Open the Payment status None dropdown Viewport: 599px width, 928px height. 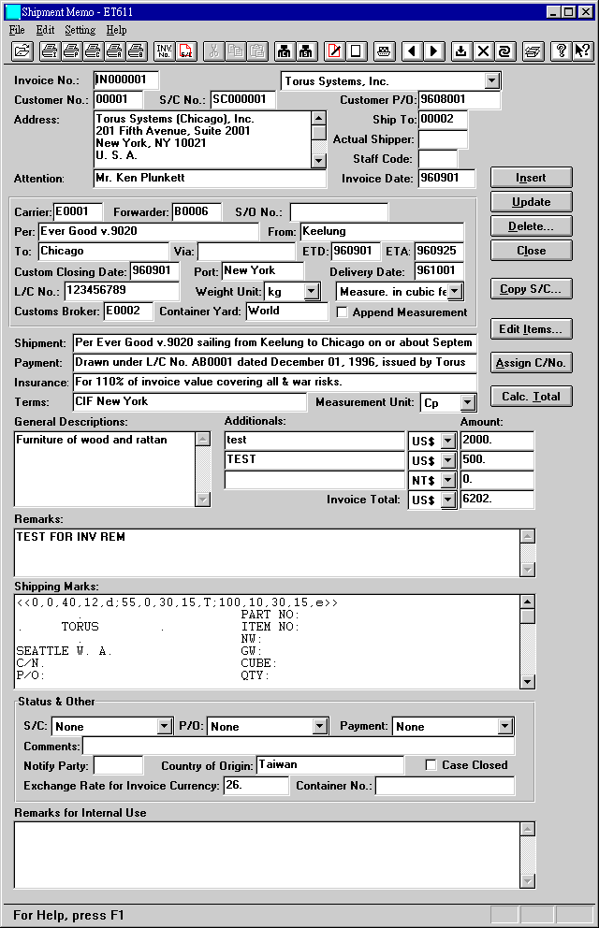click(x=504, y=726)
